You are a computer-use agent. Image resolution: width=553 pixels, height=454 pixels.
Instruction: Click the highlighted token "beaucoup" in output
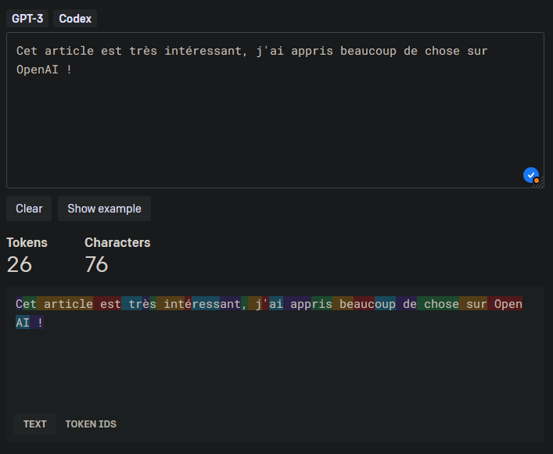tap(364, 304)
